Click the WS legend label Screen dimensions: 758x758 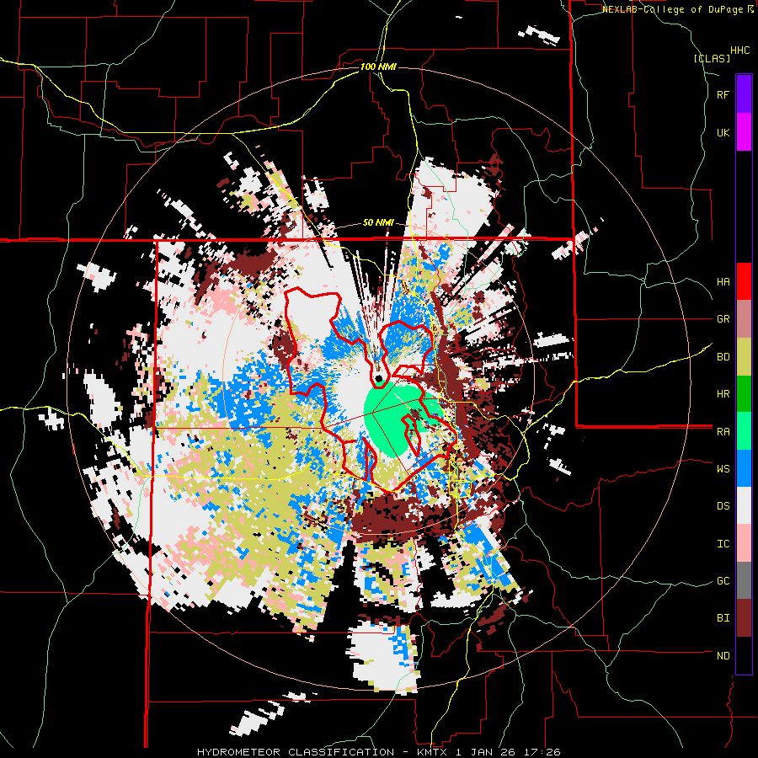tap(723, 469)
